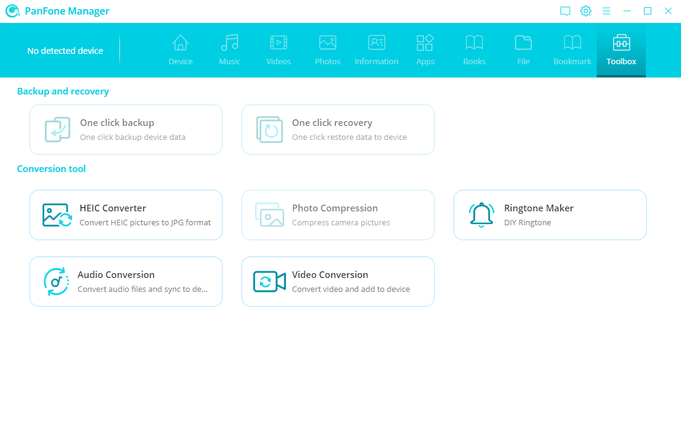Maximize the PanFone Manager window

click(648, 11)
